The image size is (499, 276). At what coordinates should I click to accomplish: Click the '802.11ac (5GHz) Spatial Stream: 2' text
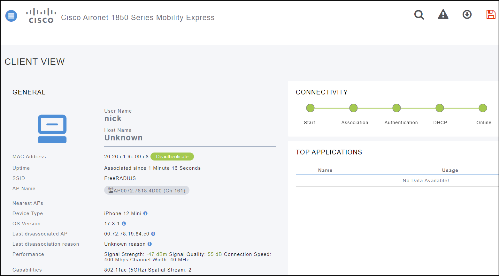(148, 270)
